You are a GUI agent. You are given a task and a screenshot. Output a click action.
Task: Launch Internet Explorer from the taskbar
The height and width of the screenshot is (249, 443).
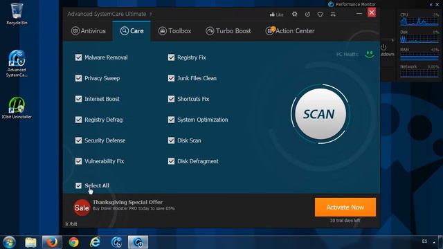click(96, 242)
